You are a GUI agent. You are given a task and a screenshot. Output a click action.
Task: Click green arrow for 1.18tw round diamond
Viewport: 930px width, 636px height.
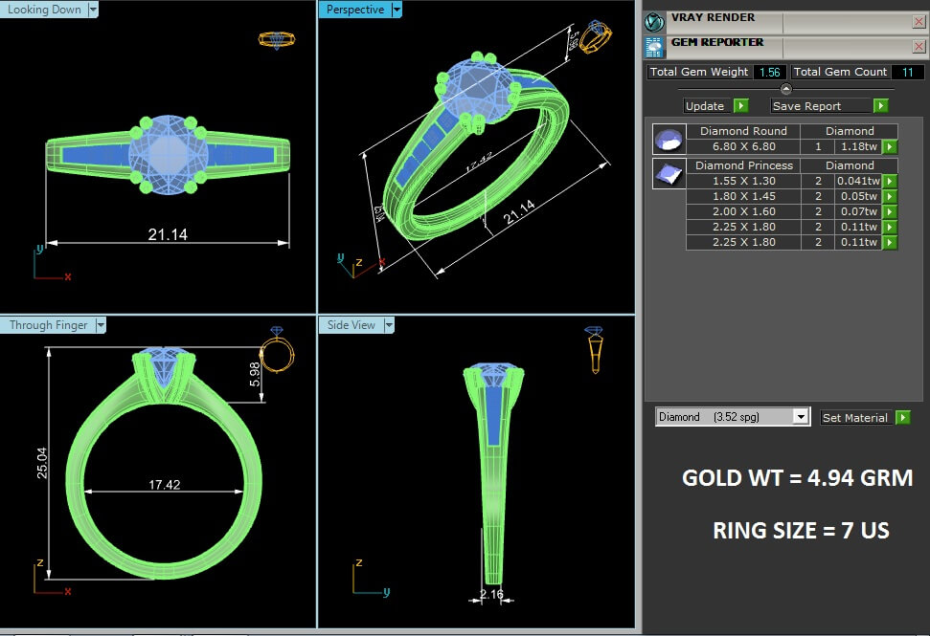[890, 147]
